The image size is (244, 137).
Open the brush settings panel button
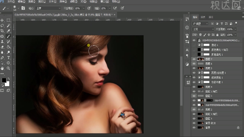point(23,8)
